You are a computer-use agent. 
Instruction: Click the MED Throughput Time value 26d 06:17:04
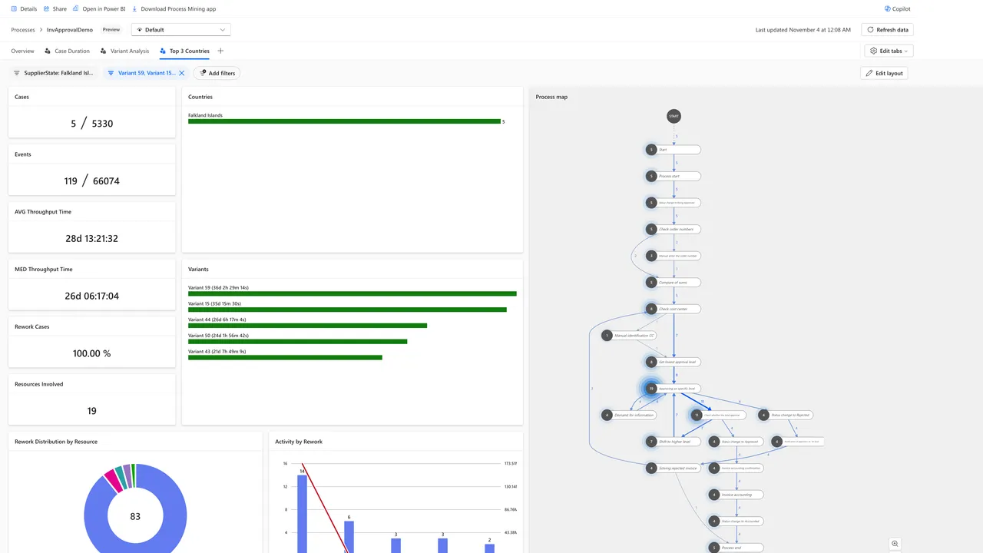(x=91, y=296)
